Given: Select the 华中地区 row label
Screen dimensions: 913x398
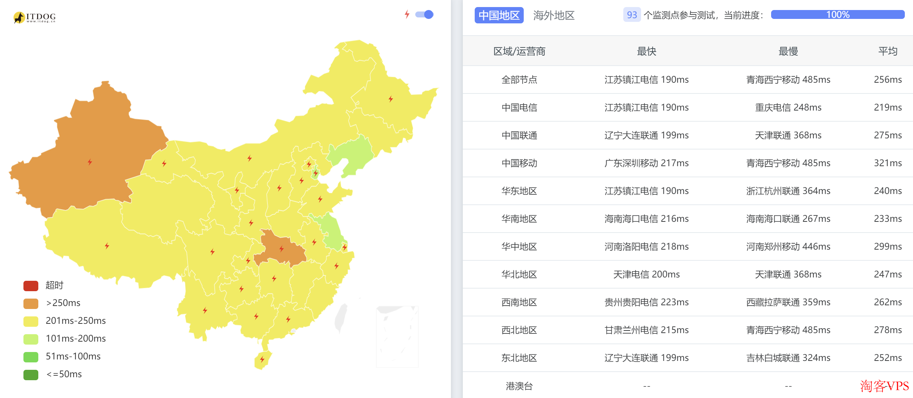Looking at the screenshot, I should click(519, 246).
